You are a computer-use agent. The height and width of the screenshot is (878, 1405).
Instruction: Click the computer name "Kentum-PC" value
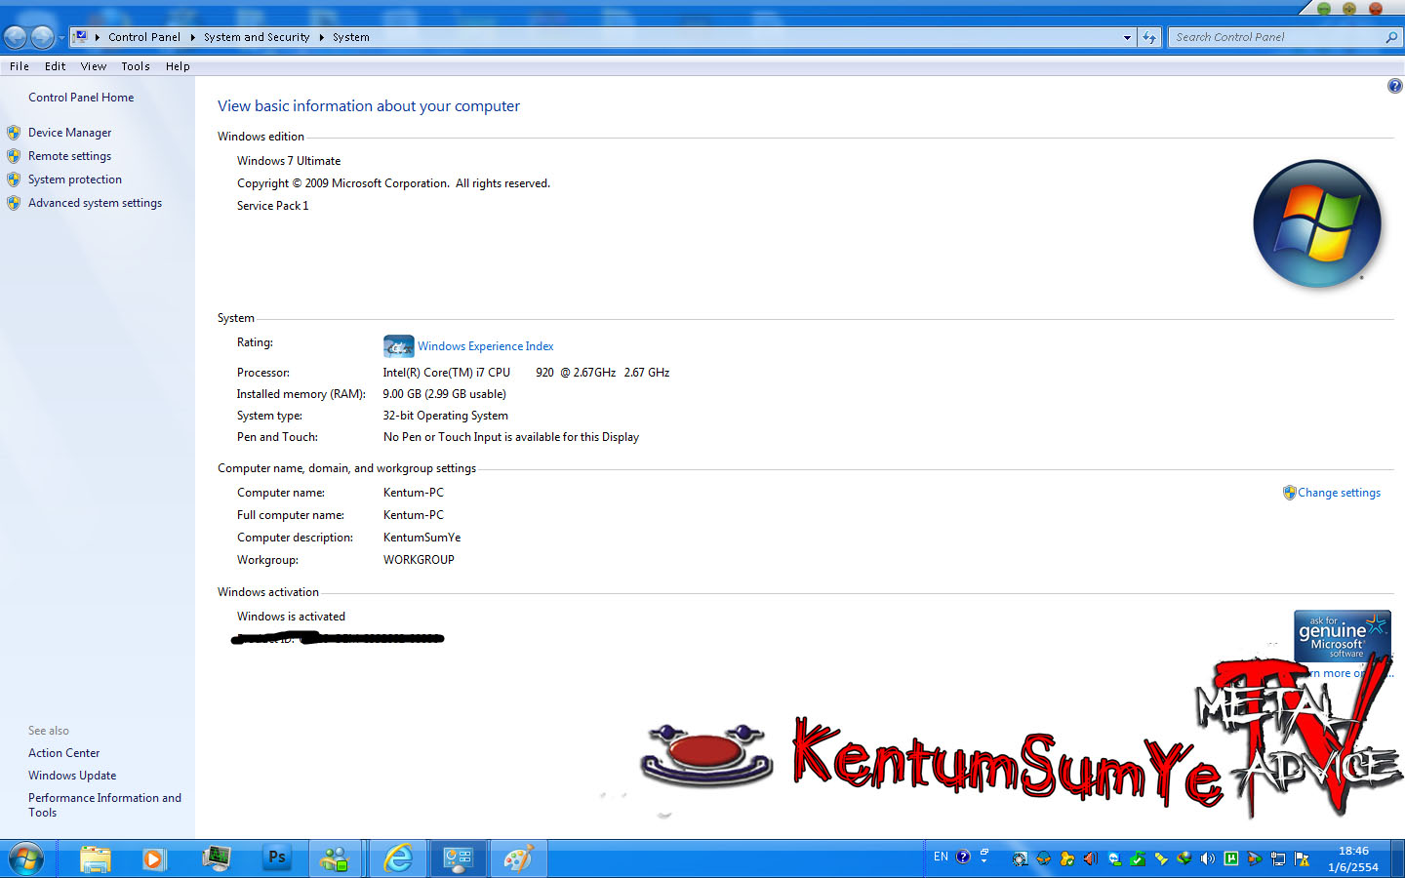414,493
